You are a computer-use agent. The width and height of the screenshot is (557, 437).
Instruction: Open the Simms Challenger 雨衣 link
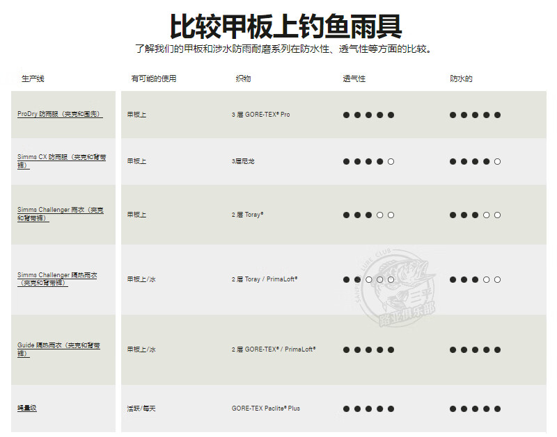pyautogui.click(x=61, y=214)
